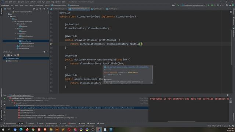Select AlumnoRepository in the project tree

click(x=26, y=36)
